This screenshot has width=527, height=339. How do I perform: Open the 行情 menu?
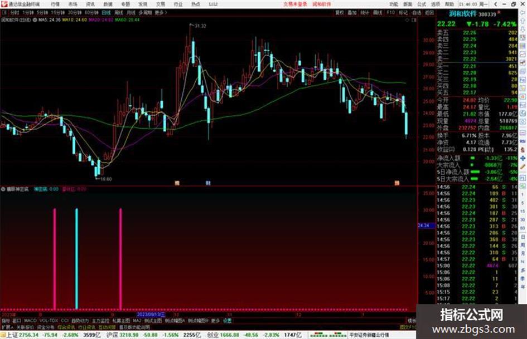pyautogui.click(x=55, y=4)
